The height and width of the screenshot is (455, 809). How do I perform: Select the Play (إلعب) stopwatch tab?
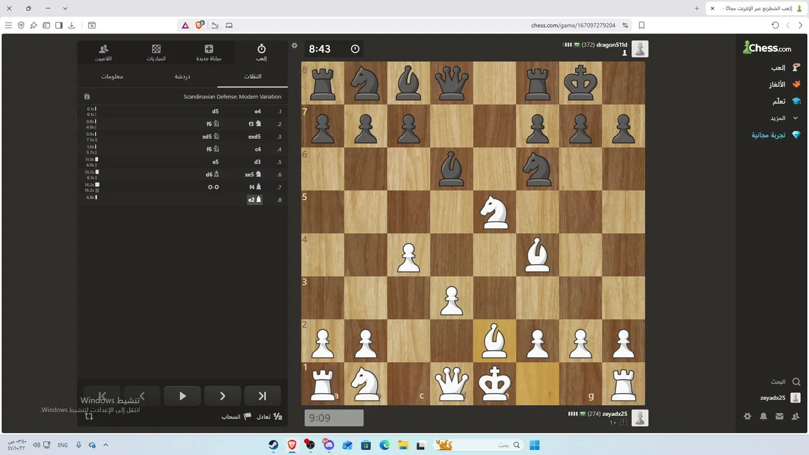pyautogui.click(x=261, y=52)
